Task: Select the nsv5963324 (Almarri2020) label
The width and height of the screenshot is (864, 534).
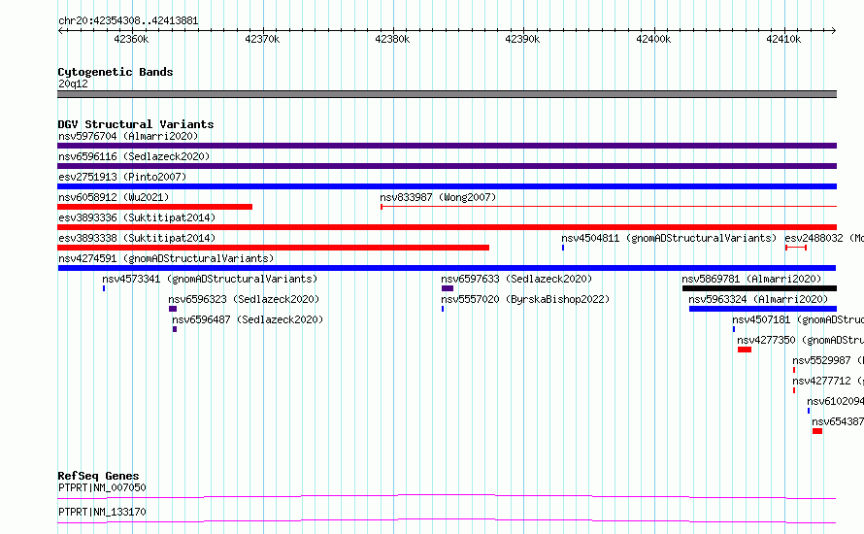Action: coord(758,299)
